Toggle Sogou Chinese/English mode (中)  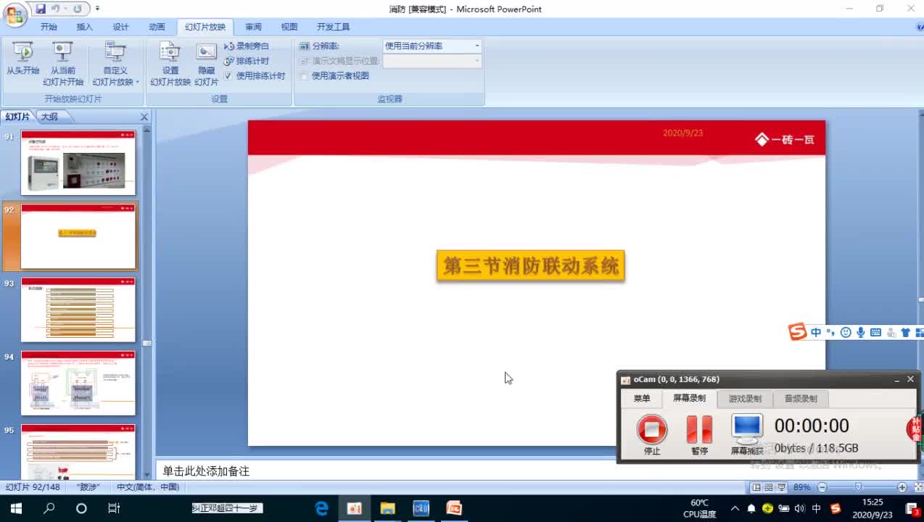(x=816, y=333)
